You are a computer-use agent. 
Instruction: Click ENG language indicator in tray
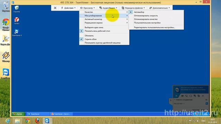coord(203,121)
